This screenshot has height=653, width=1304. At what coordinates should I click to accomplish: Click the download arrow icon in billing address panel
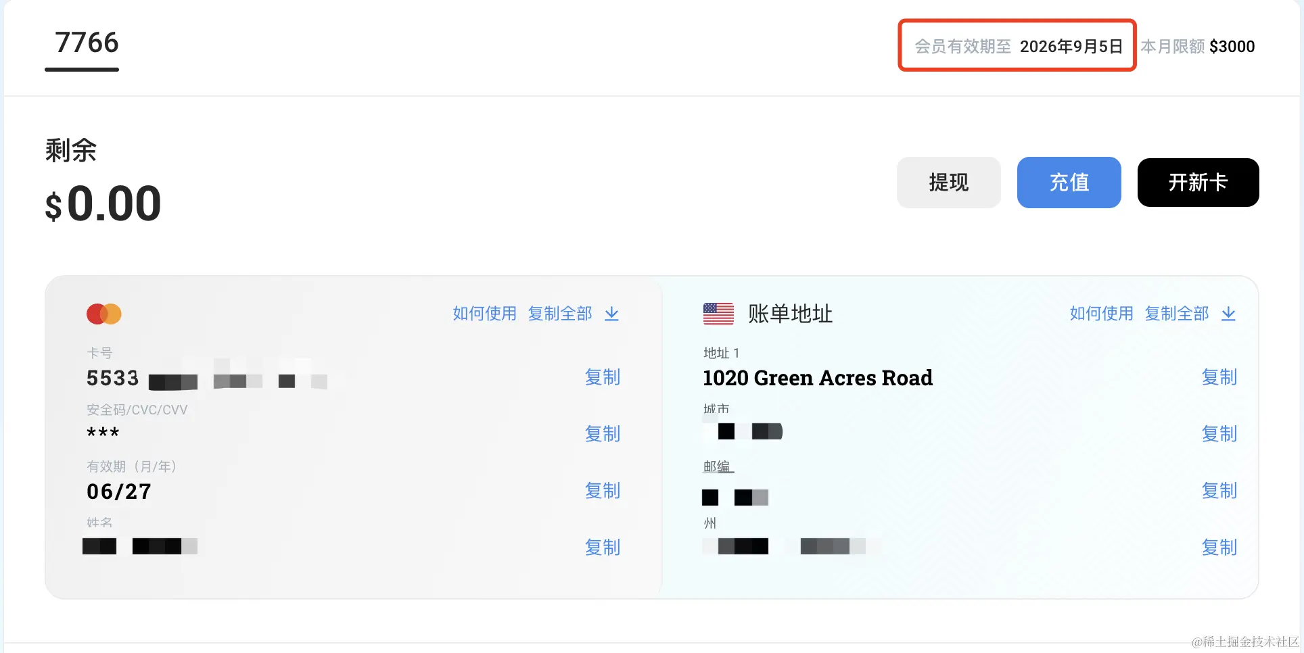tap(1228, 314)
